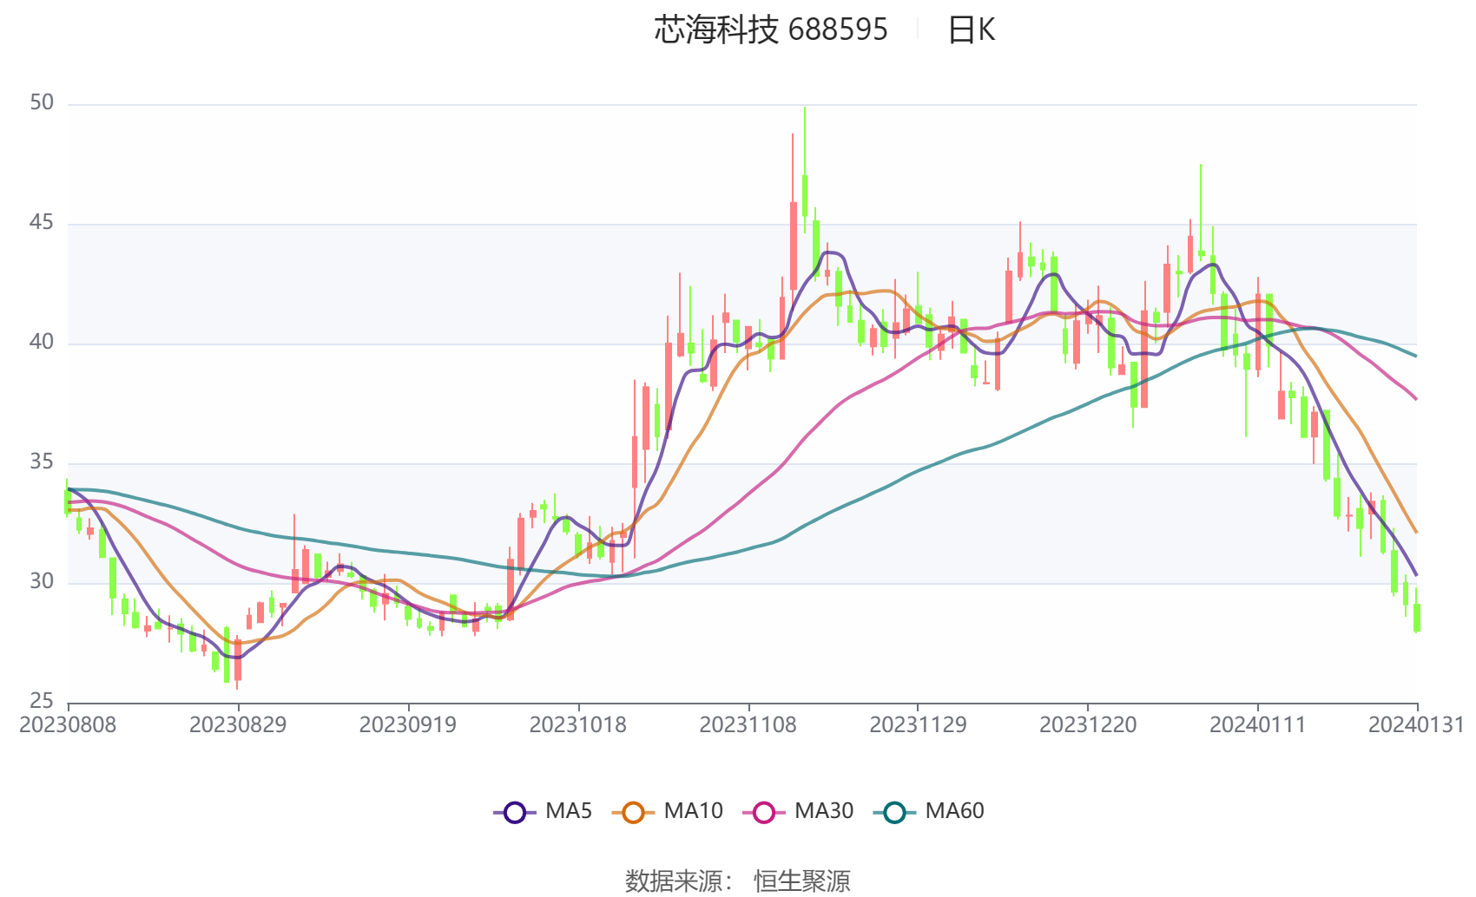Toggle the MA60 legend marker

point(894,812)
